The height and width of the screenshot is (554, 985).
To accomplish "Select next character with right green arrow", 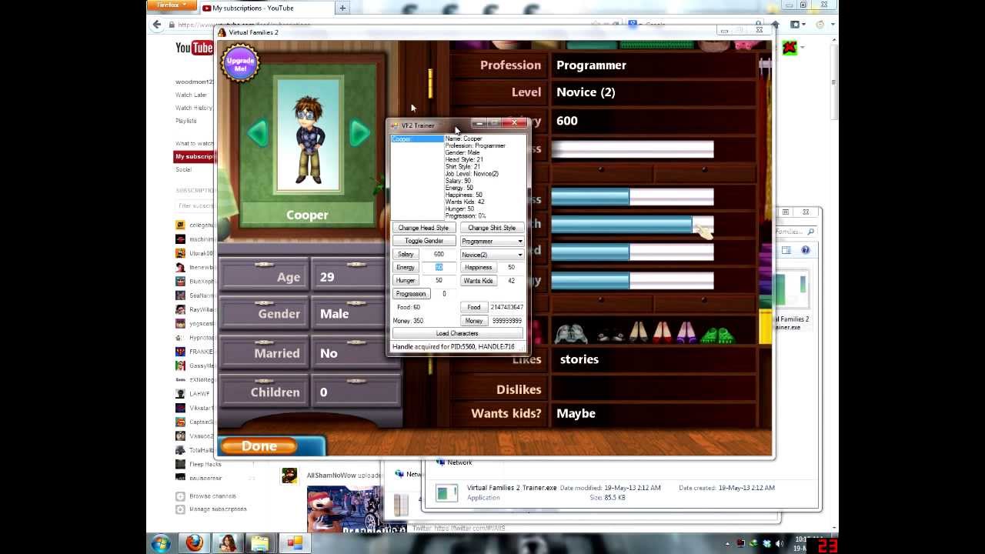I will [x=359, y=133].
